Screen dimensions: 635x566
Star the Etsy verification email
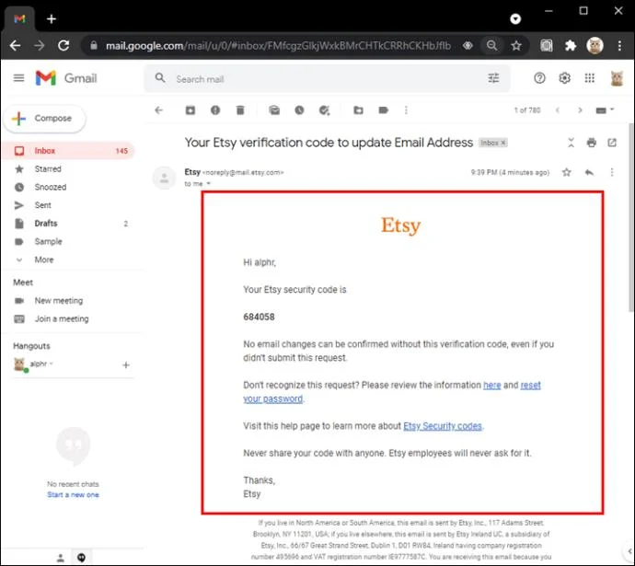(567, 172)
